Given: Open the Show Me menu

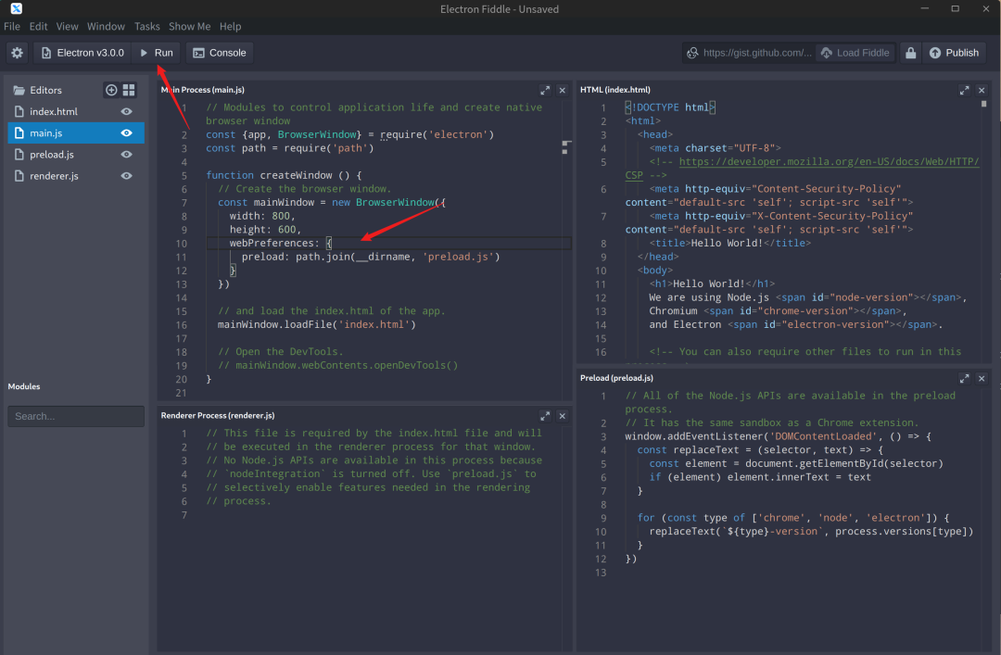Looking at the screenshot, I should point(189,27).
